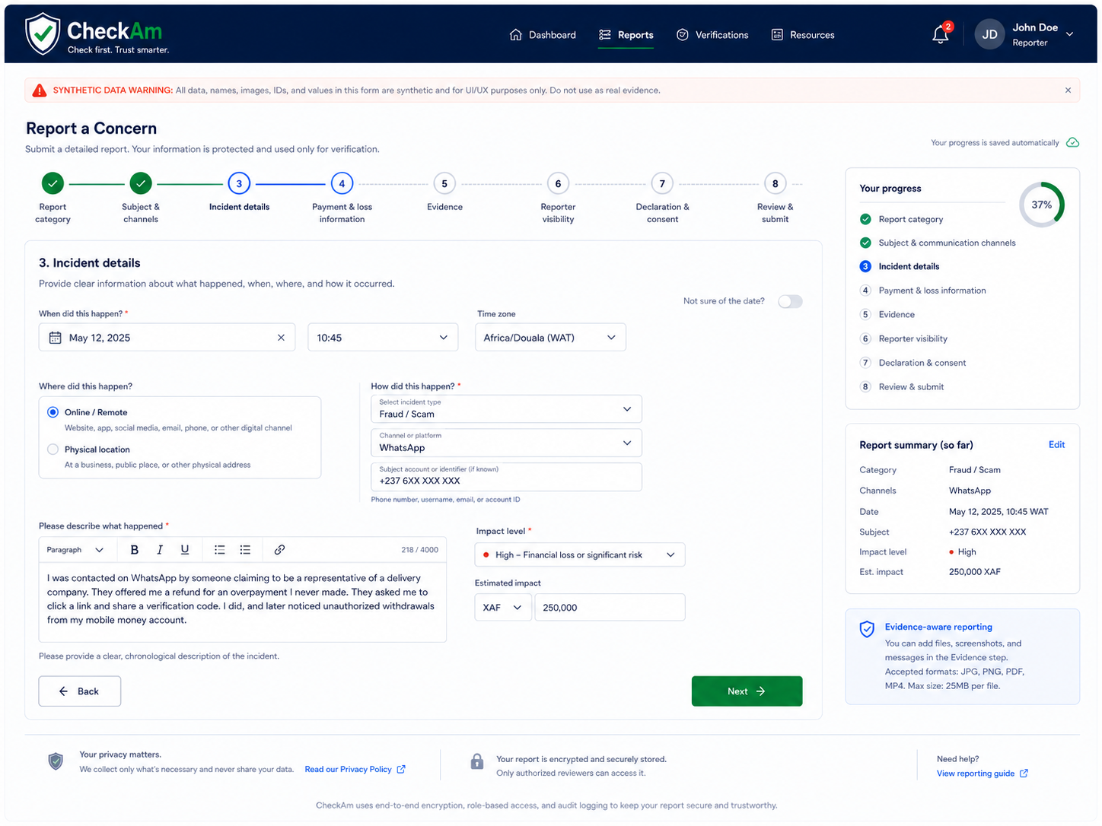Click the CheckAm shield logo
Image resolution: width=1102 pixels, height=826 pixels.
[43, 33]
